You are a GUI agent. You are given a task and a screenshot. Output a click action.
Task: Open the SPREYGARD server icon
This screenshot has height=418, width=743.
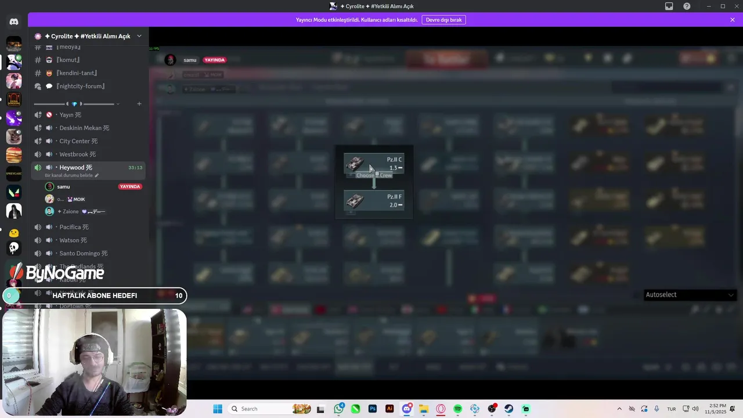pos(14,174)
